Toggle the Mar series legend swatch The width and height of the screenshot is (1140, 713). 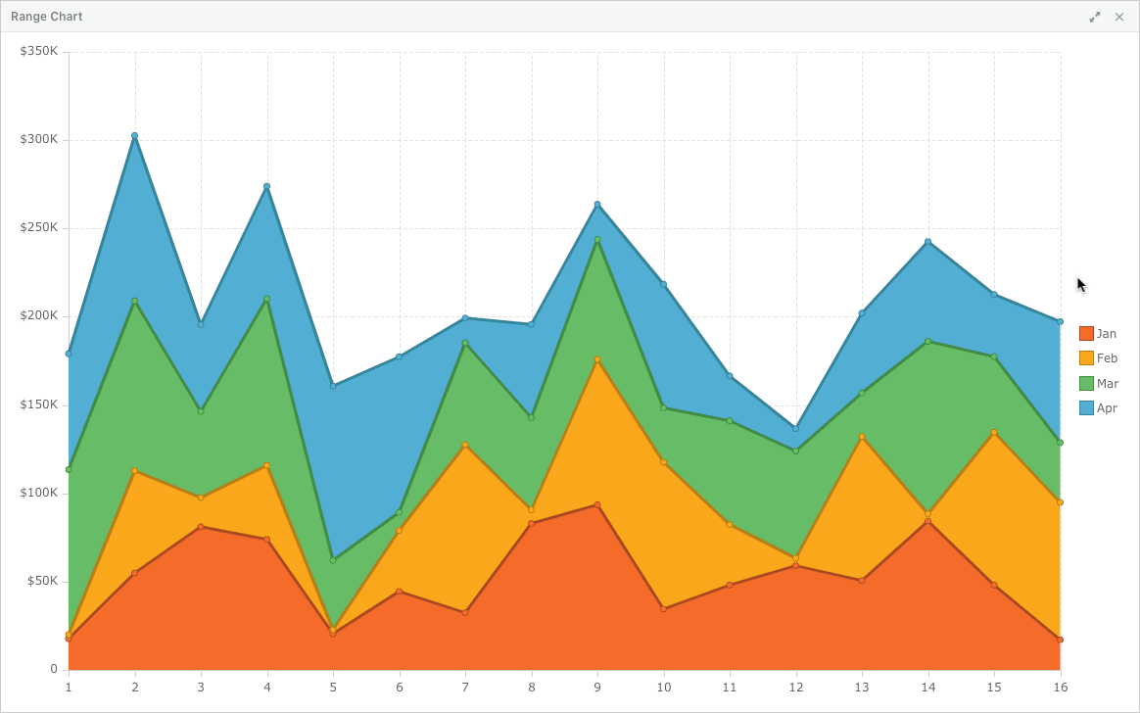[1086, 383]
